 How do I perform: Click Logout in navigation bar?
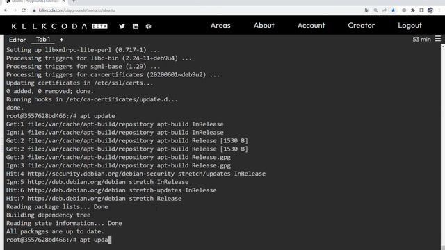pos(410,26)
